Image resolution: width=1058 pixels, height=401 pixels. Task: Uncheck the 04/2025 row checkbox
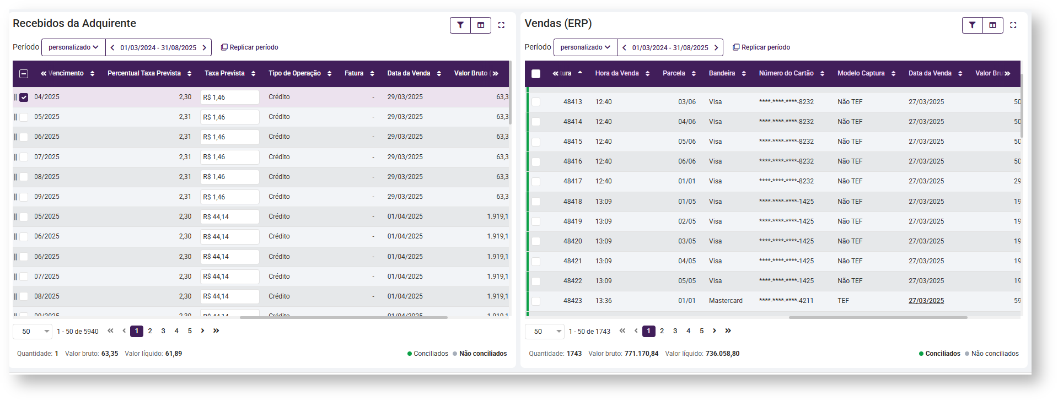tap(24, 97)
